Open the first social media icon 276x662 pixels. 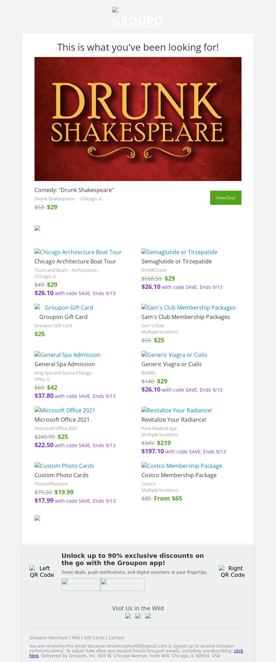128,616
